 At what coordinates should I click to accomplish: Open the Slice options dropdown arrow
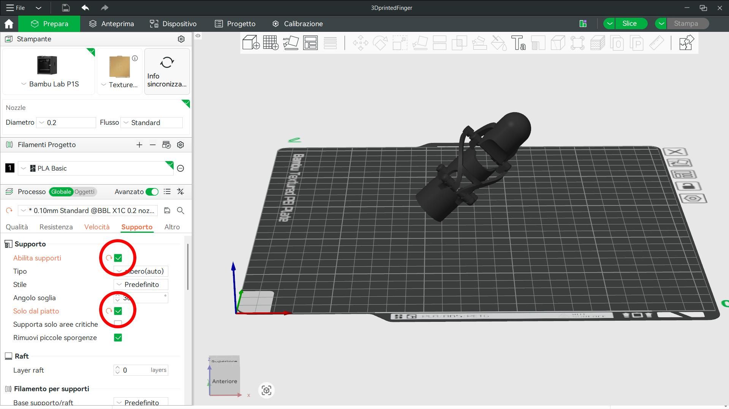[609, 24]
